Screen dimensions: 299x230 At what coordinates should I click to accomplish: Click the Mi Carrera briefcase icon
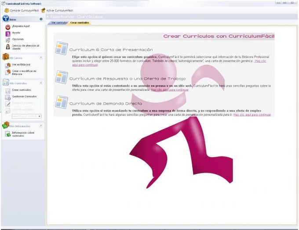(6, 57)
